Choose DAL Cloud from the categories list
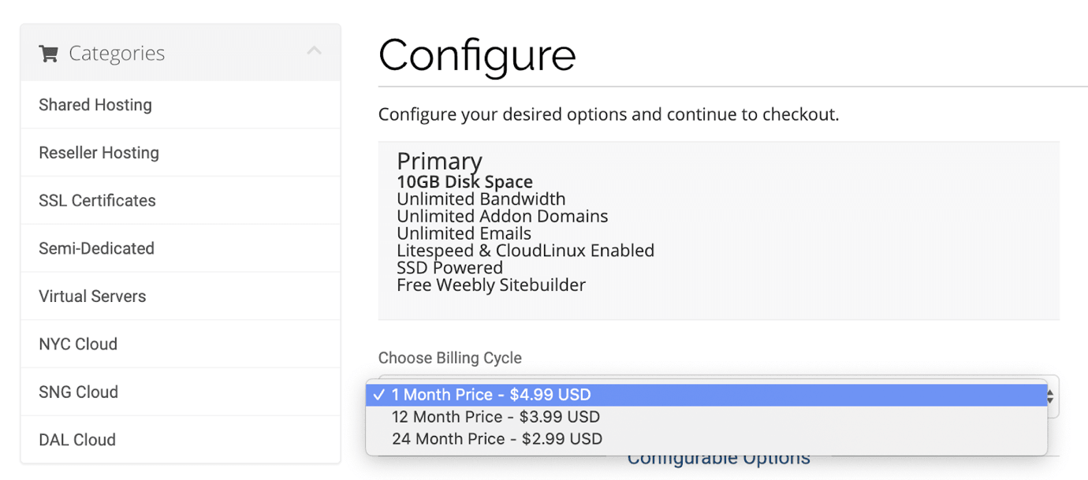1088x480 pixels. [181, 440]
